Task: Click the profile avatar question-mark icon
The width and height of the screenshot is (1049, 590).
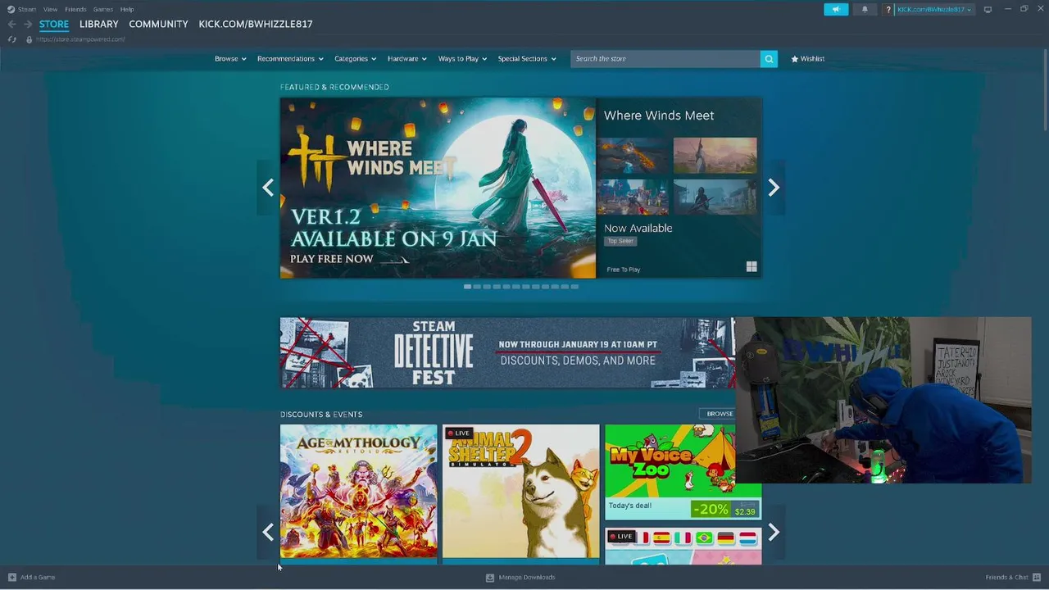Action: [888, 10]
